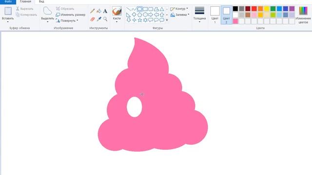The height and width of the screenshot is (175, 312).
Task: Choose the Up arrow shape
Action: pos(162,15)
